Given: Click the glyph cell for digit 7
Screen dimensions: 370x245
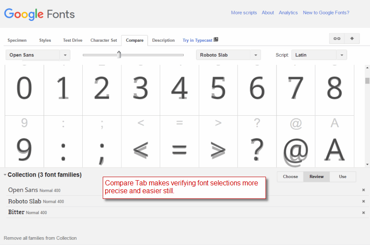Looking at the screenshot, I should [x=296, y=90].
